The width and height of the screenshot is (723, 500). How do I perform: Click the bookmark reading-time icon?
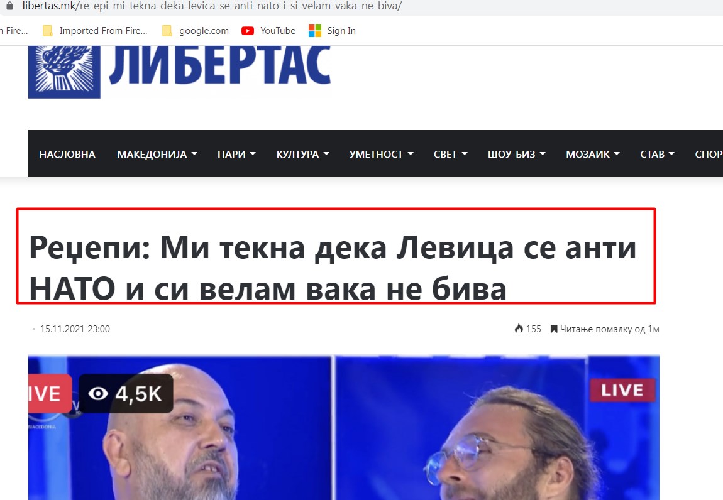point(554,329)
